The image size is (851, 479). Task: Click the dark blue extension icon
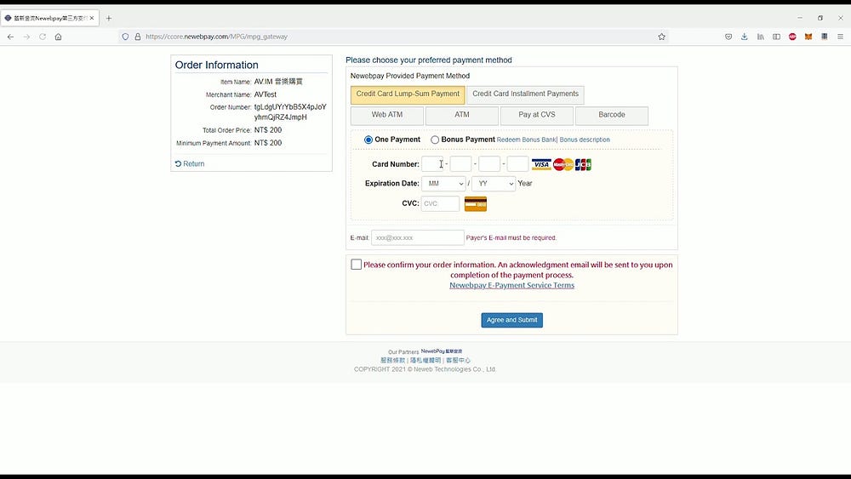click(825, 37)
